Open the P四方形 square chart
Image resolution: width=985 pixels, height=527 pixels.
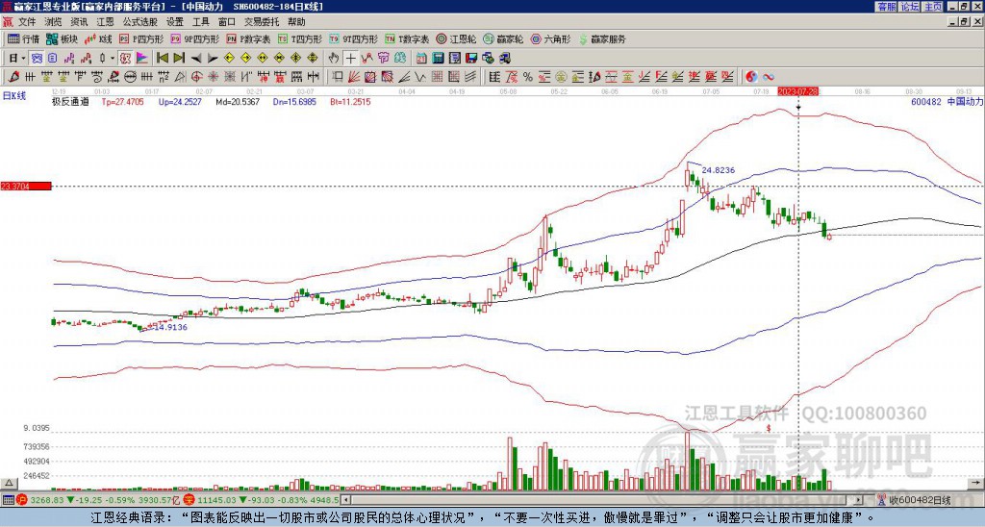pos(142,39)
